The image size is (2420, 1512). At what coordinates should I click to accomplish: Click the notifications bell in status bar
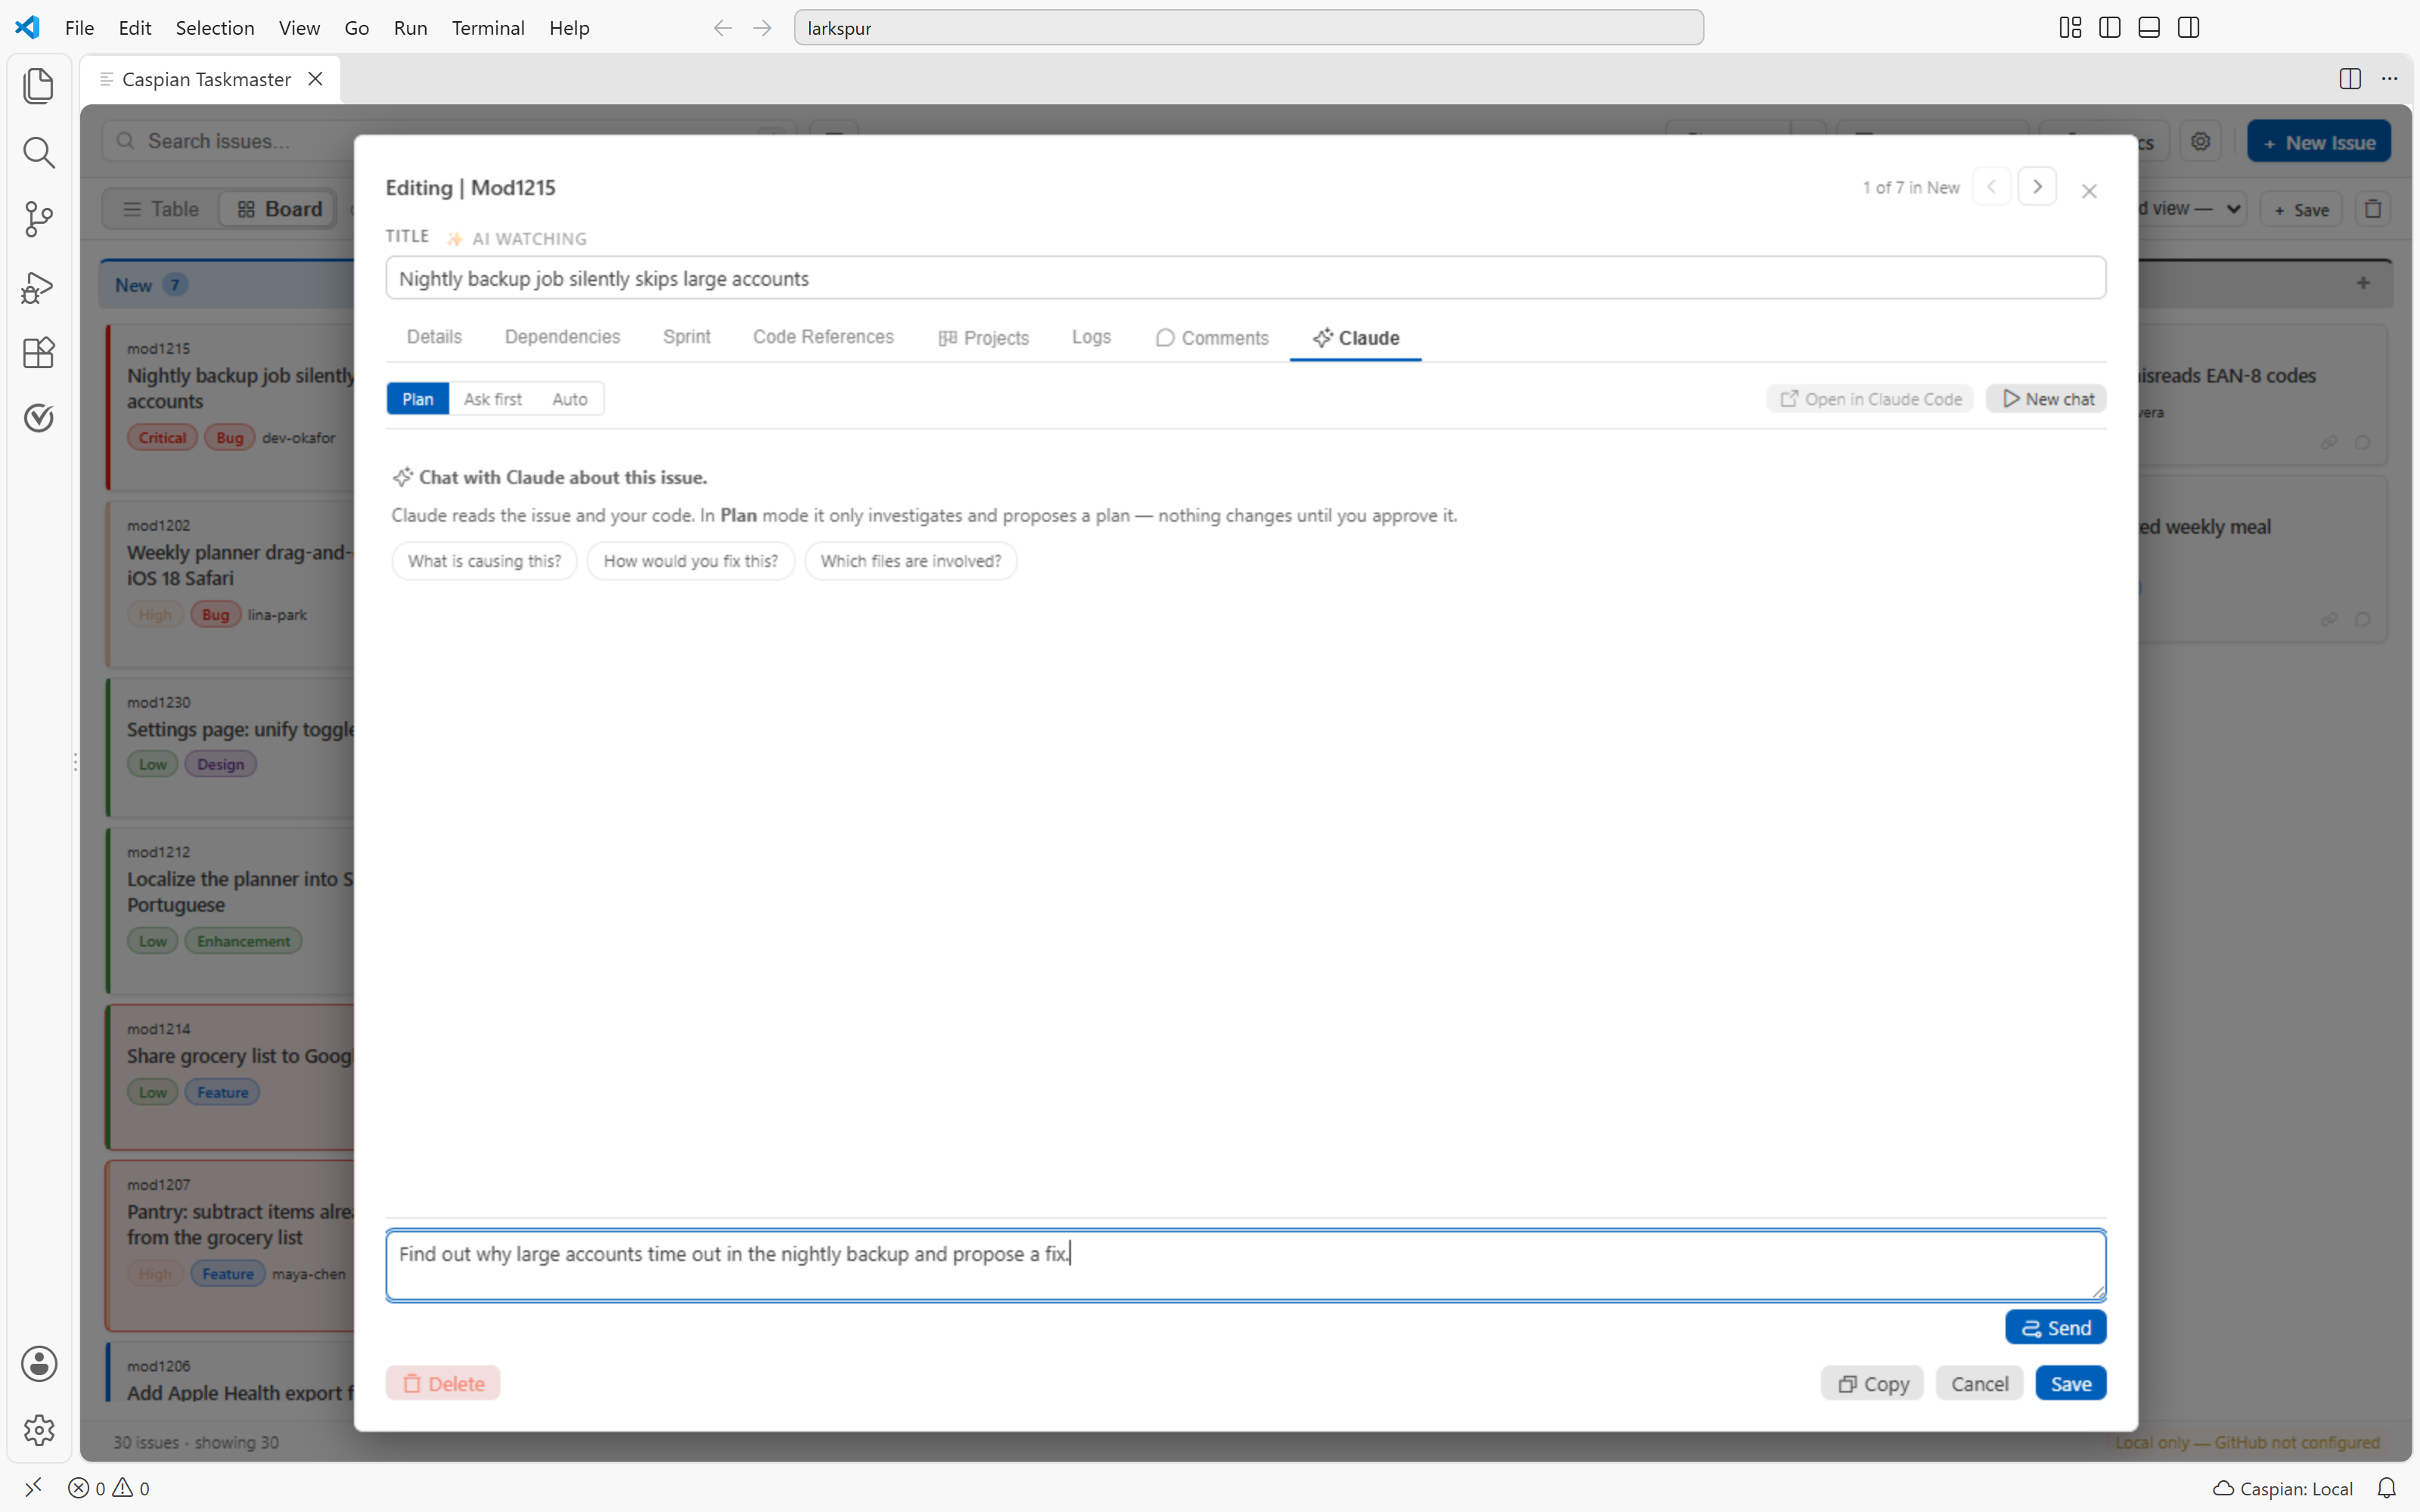[x=2386, y=1488]
